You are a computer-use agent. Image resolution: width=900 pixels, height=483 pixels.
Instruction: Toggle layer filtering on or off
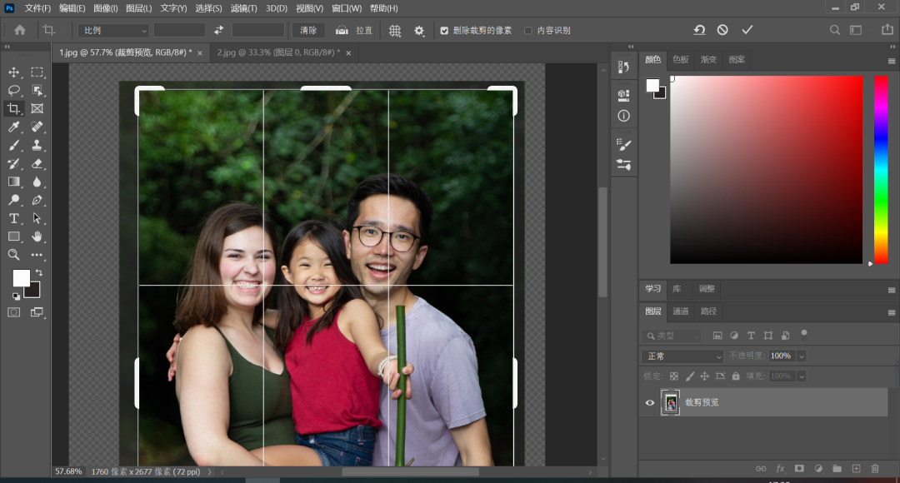click(x=804, y=333)
